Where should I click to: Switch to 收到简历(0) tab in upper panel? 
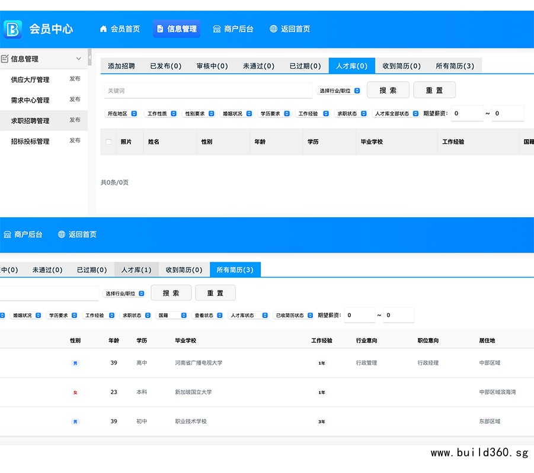coord(401,66)
